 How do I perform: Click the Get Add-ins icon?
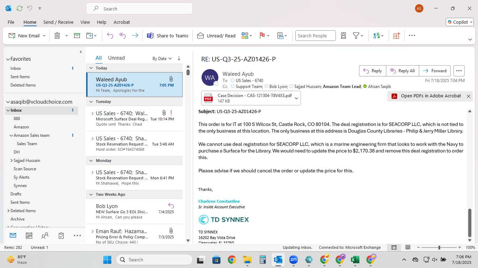(x=396, y=36)
